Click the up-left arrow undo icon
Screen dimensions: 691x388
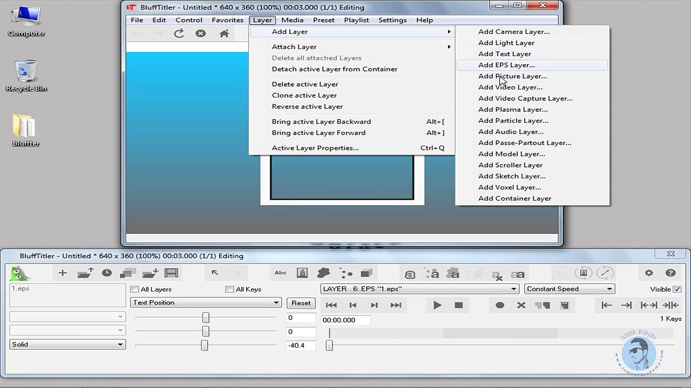point(215,273)
